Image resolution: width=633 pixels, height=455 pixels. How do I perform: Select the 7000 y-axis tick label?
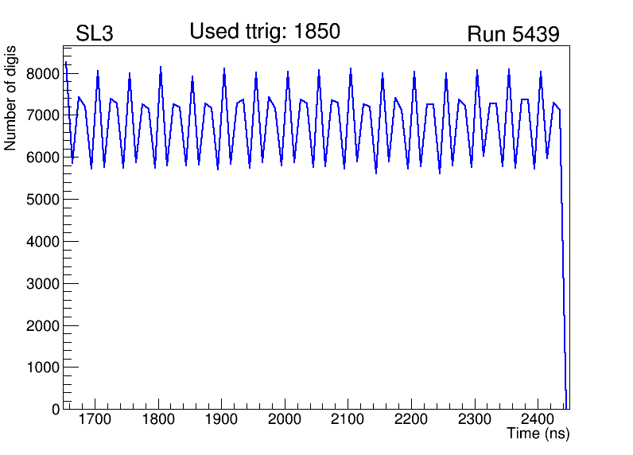pos(44,115)
